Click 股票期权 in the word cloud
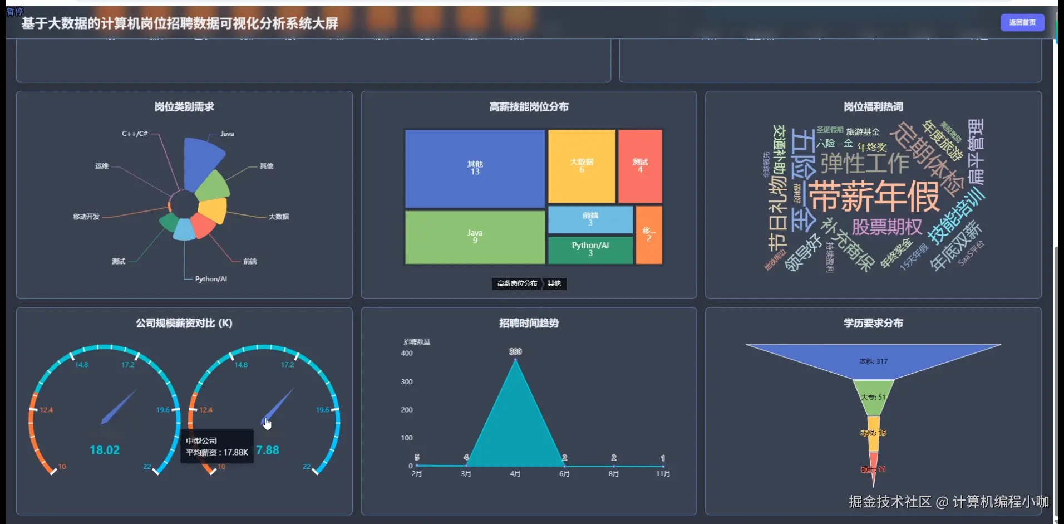 pyautogui.click(x=887, y=227)
